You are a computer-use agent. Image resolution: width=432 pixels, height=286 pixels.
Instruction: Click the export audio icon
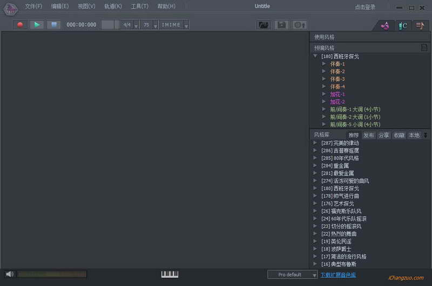[300, 25]
